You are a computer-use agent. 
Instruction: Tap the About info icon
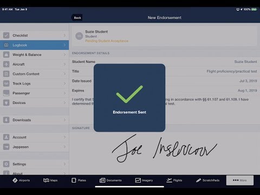click(6, 173)
